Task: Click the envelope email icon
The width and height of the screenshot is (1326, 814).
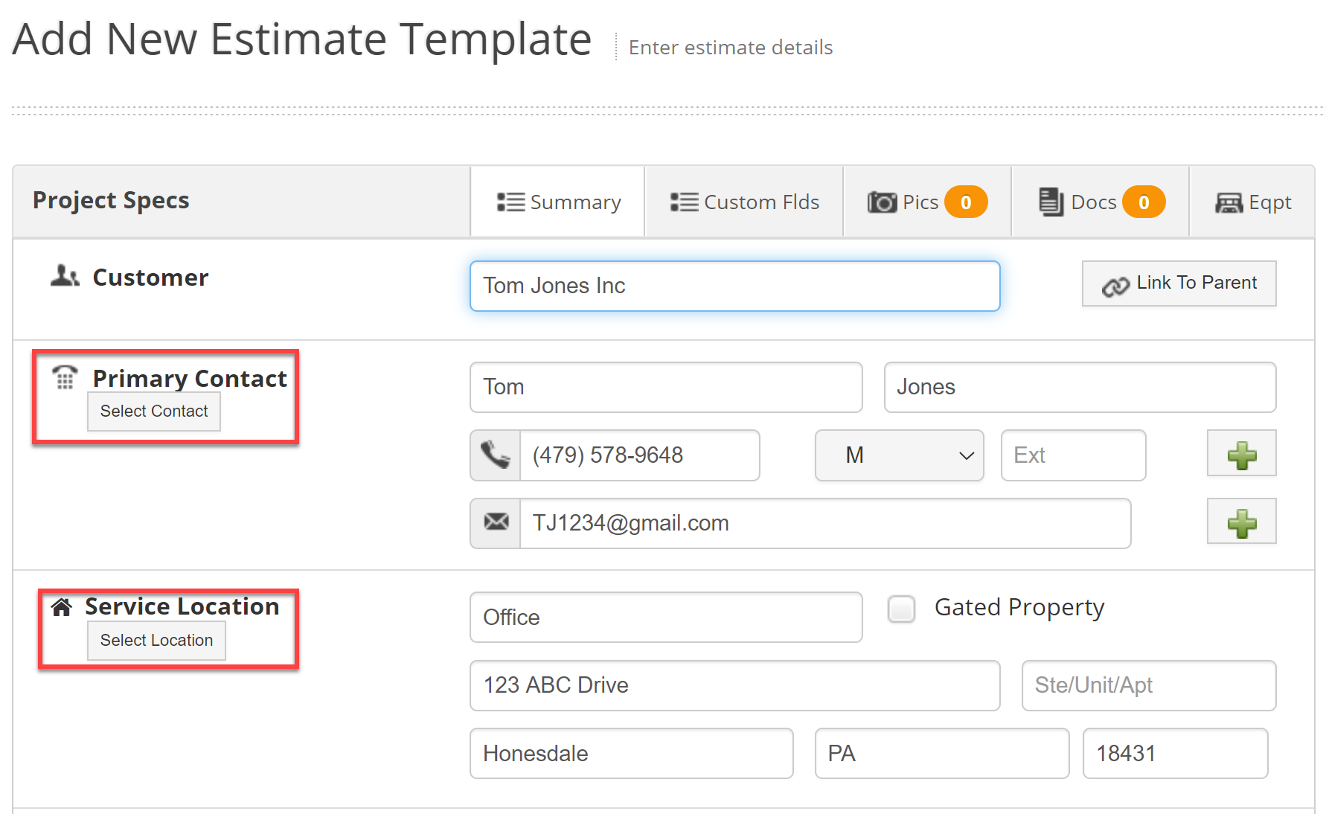Action: [496, 523]
